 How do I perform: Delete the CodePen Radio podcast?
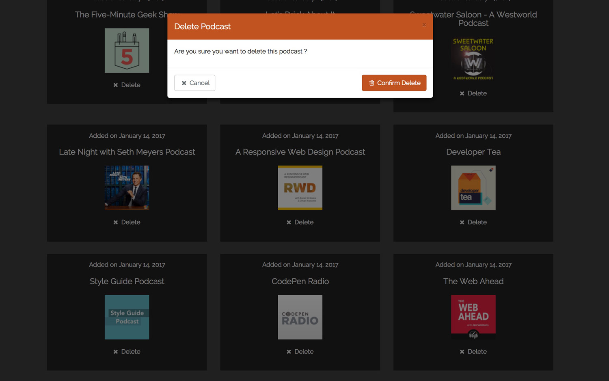tap(300, 352)
